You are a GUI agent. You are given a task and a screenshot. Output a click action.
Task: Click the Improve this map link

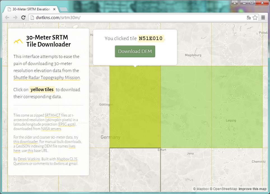coord(252,189)
